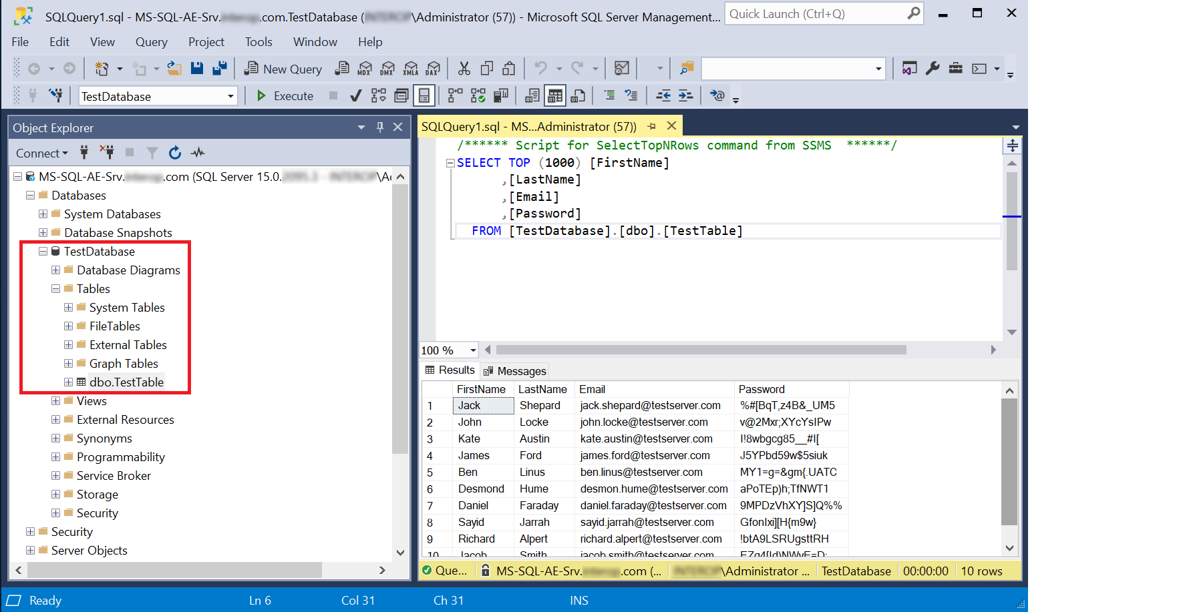The height and width of the screenshot is (612, 1177).
Task: Increase the indent of selected lines
Action: (686, 95)
